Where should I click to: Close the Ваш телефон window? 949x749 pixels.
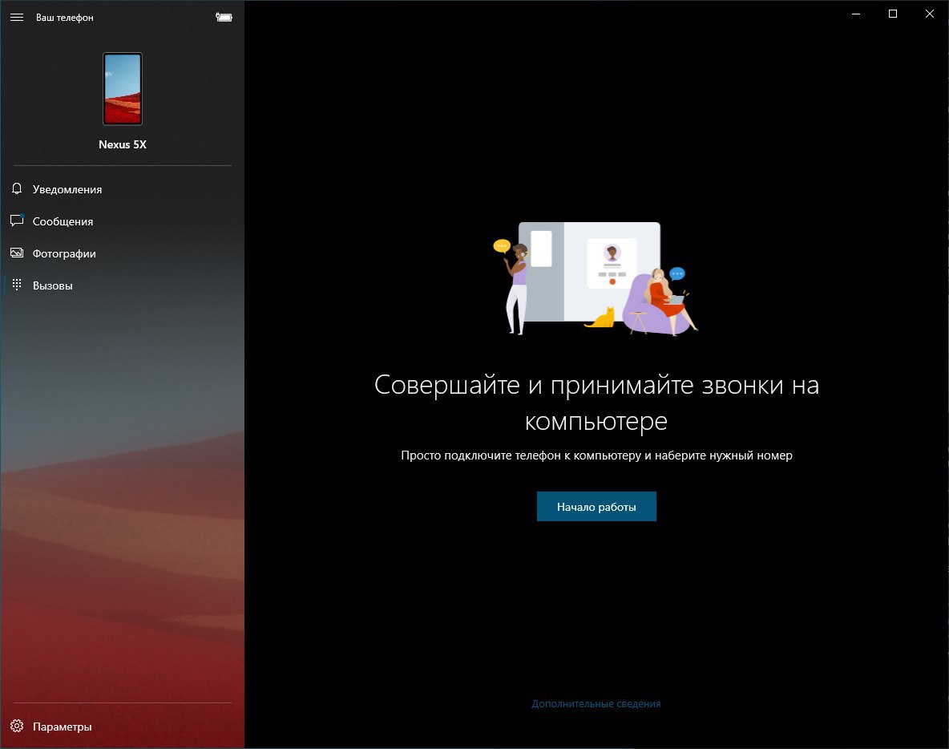pyautogui.click(x=930, y=14)
